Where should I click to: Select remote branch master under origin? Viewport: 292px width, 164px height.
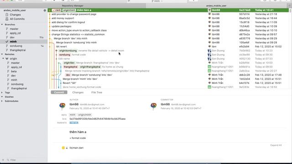(15, 63)
